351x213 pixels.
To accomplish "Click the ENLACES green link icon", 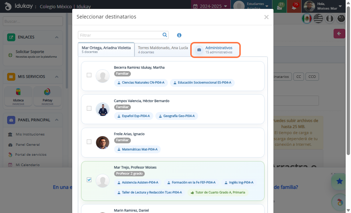I will click(x=11, y=37).
